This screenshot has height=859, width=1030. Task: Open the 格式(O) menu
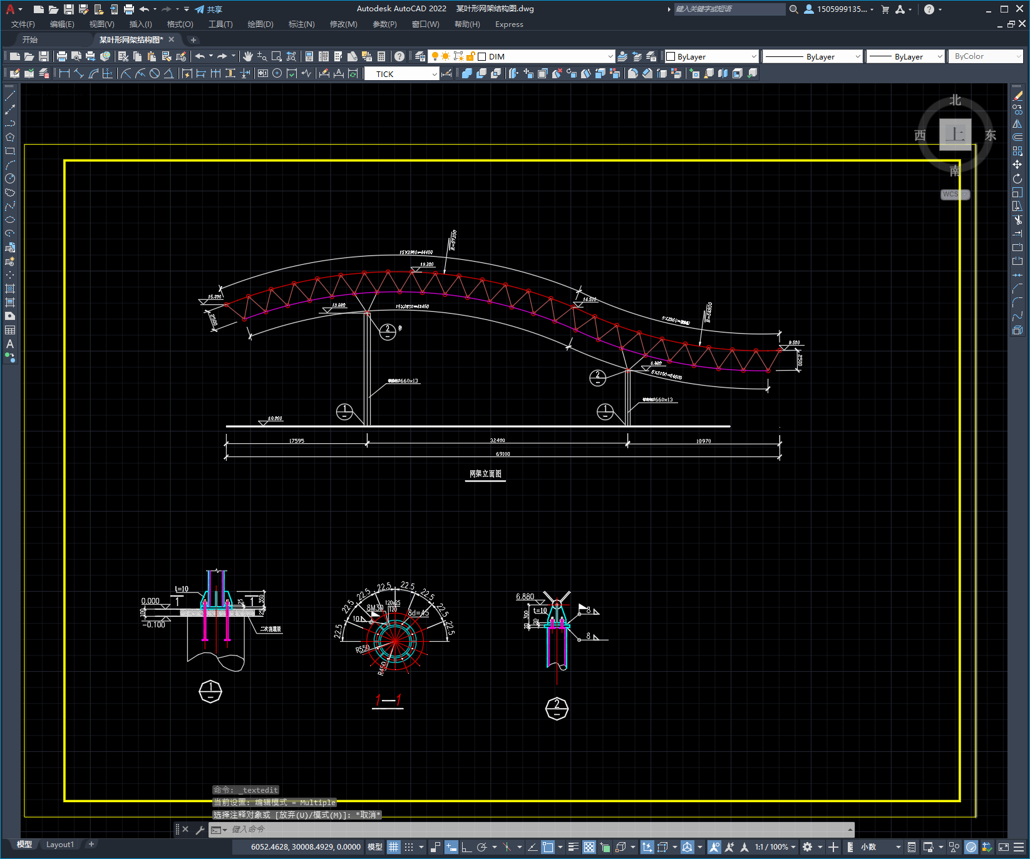(180, 24)
